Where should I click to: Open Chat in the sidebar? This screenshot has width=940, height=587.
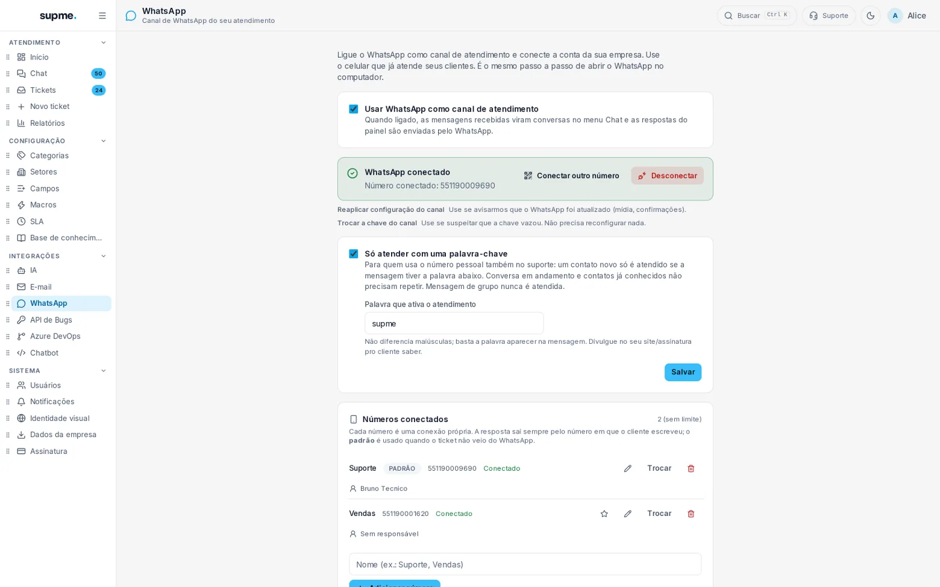(x=61, y=73)
